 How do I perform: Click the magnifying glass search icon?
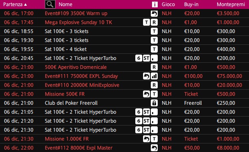point(50,4)
